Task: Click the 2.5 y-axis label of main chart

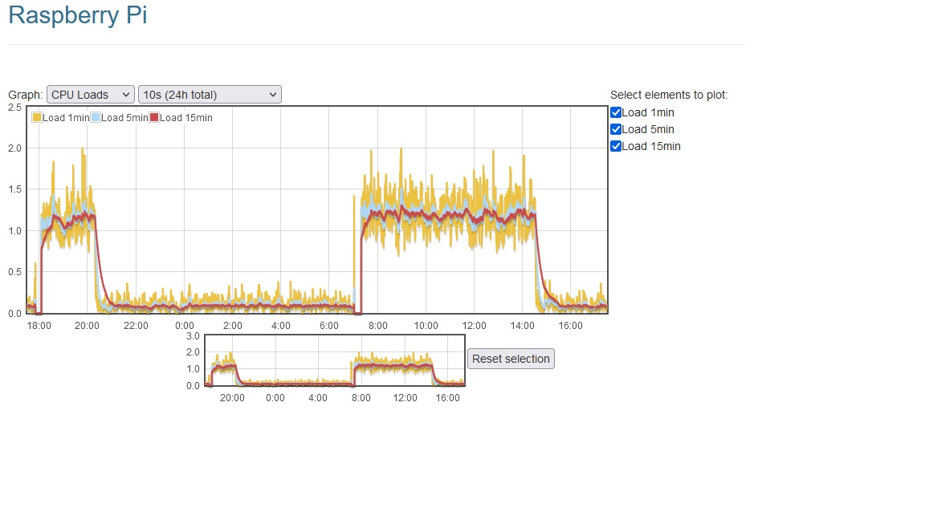Action: tap(14, 108)
